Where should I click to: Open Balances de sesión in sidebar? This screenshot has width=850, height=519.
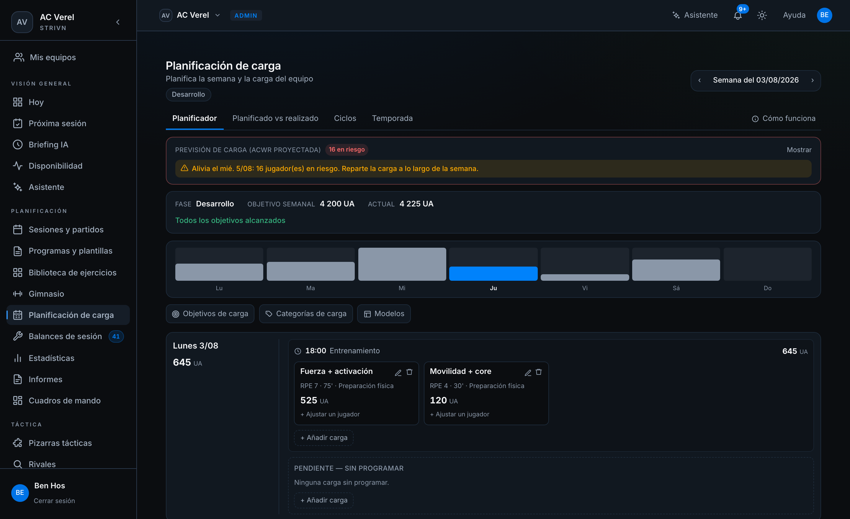click(68, 336)
